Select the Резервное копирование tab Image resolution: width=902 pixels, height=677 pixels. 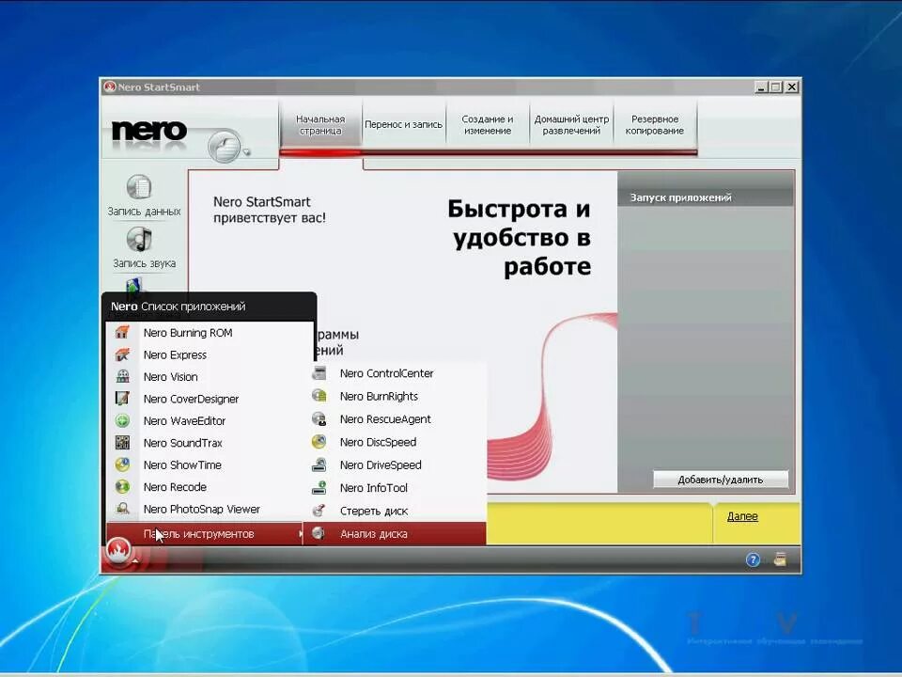pos(655,125)
